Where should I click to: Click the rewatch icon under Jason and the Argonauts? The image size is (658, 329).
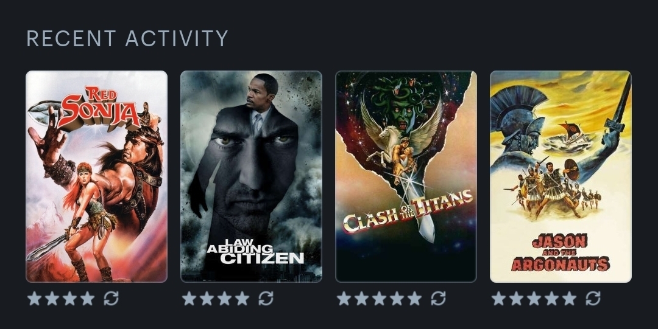pyautogui.click(x=593, y=299)
